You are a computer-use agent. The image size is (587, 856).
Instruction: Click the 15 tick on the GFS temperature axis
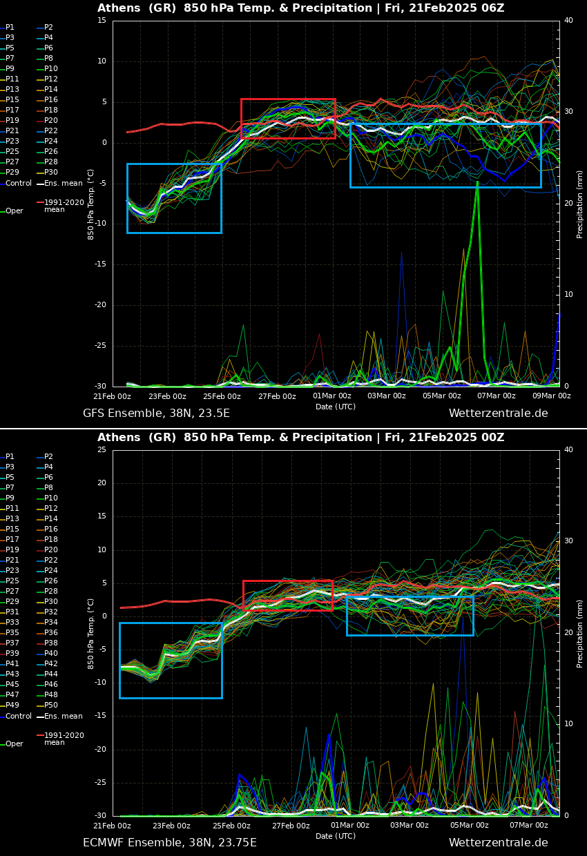[102, 21]
